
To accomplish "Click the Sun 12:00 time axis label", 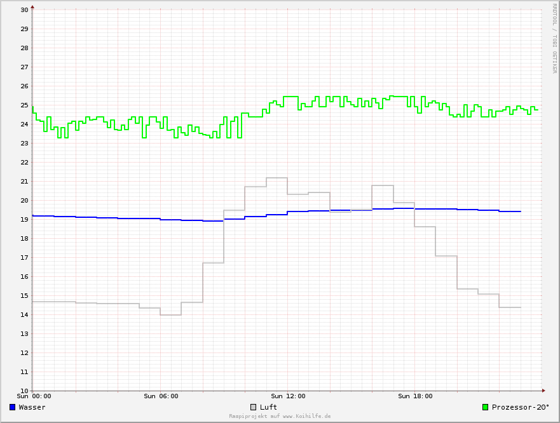I will (x=288, y=396).
